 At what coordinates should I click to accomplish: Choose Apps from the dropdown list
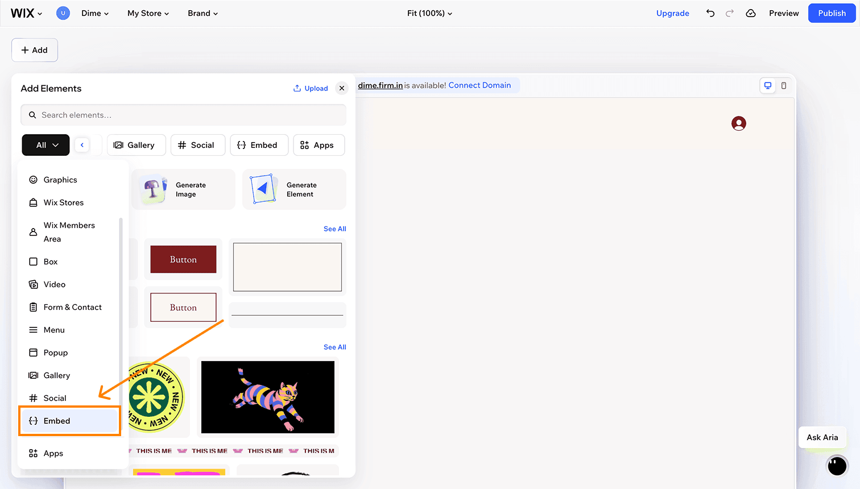[x=69, y=453]
